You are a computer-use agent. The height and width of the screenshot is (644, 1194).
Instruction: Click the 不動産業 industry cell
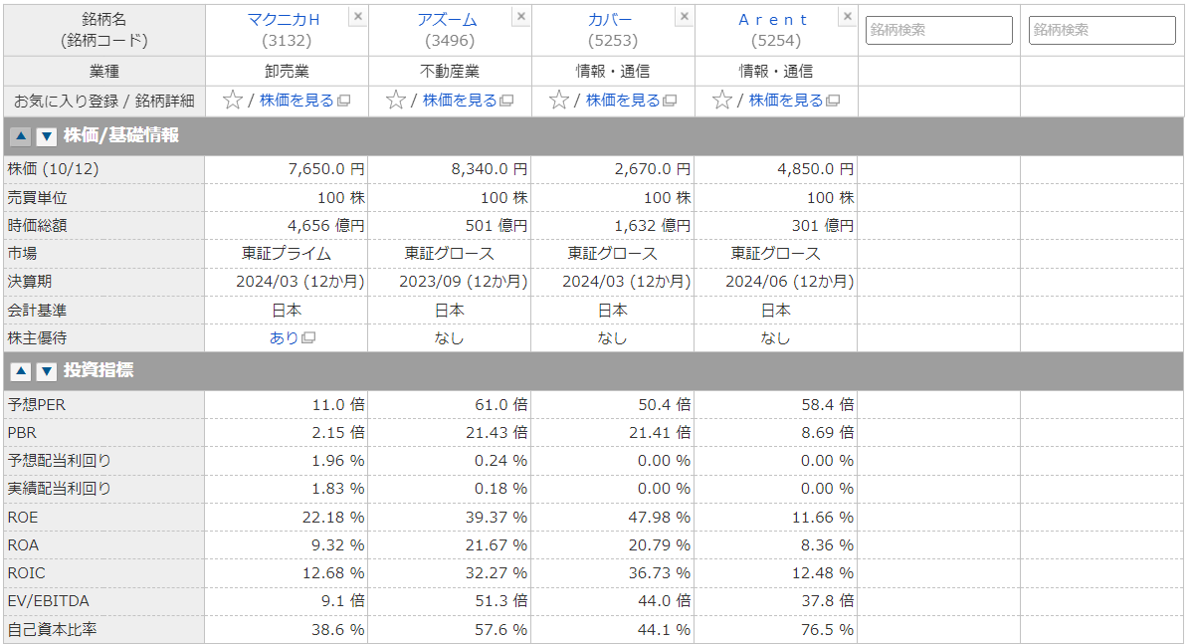click(x=450, y=72)
